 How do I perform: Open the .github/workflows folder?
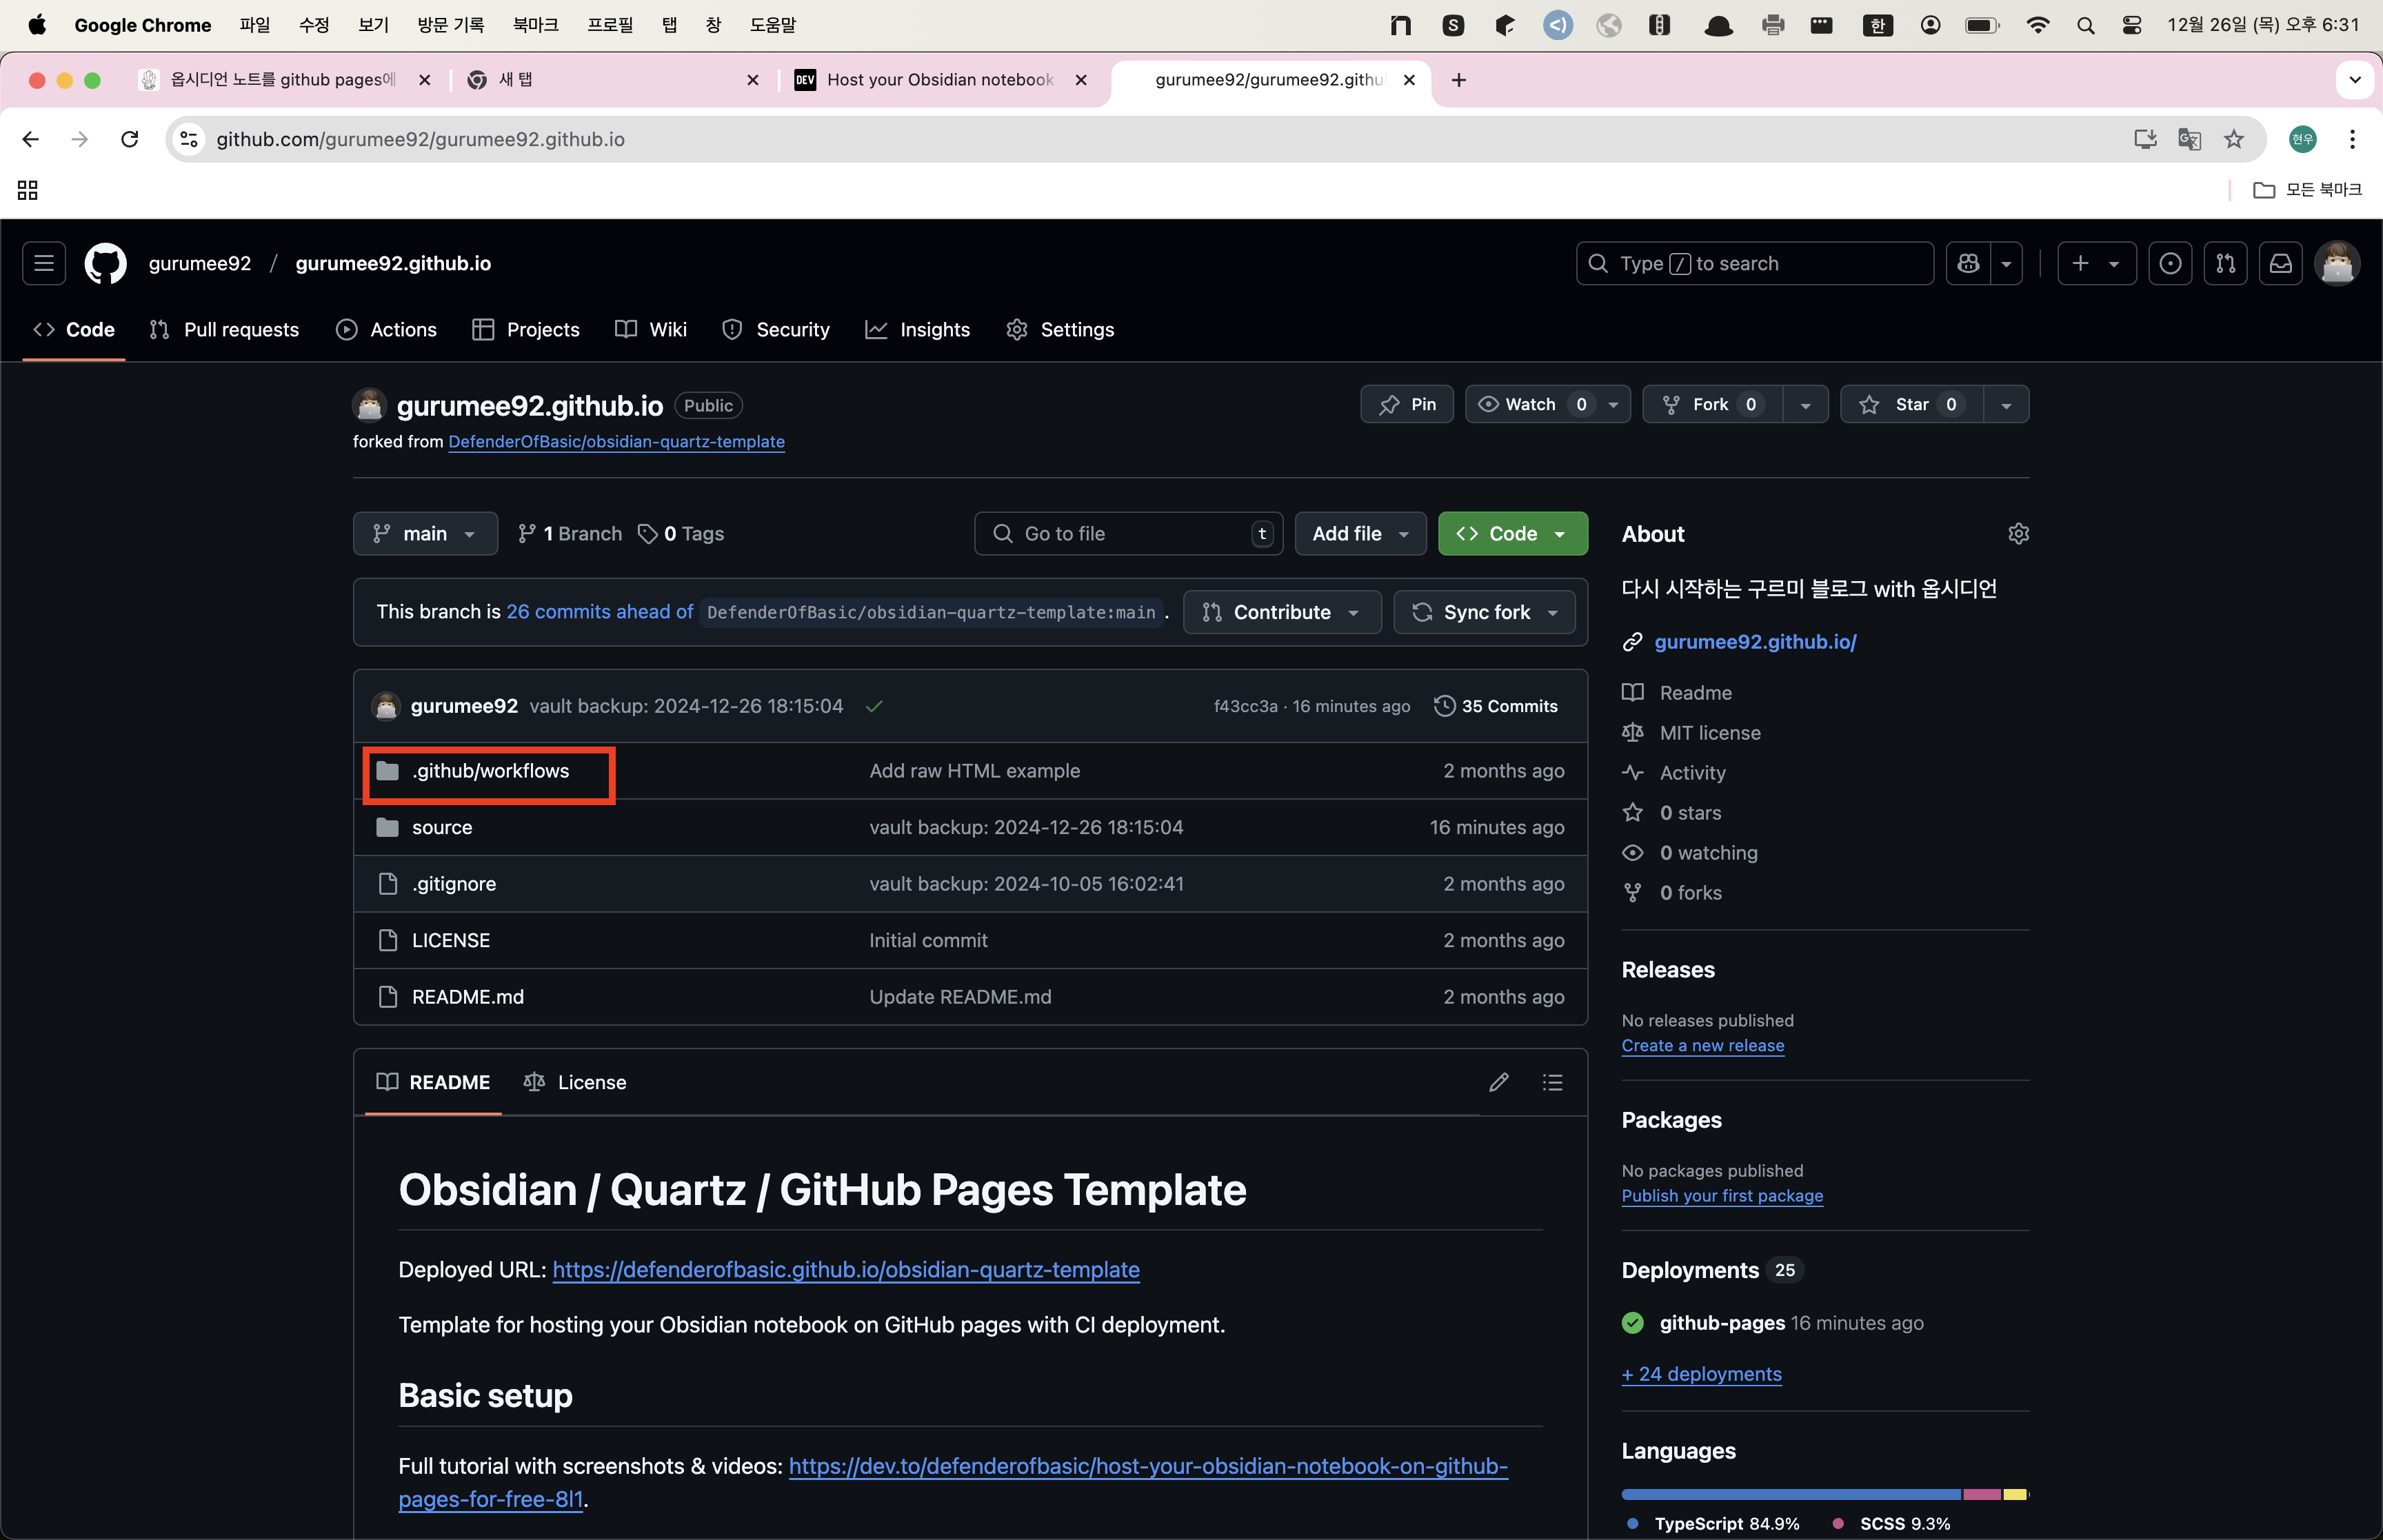point(490,770)
